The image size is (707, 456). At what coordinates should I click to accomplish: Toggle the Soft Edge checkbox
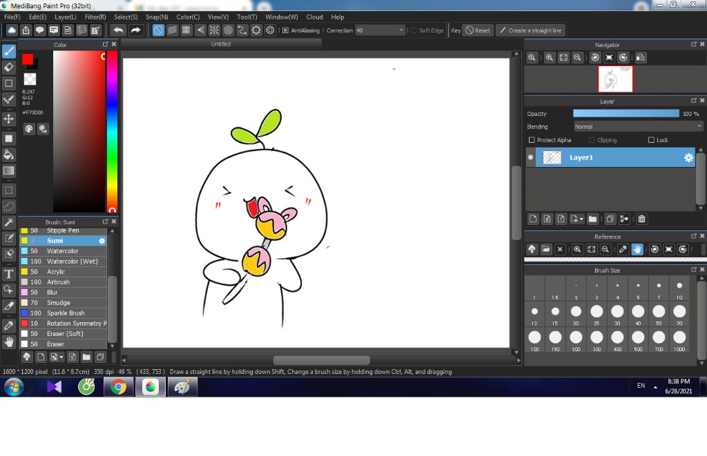point(414,30)
